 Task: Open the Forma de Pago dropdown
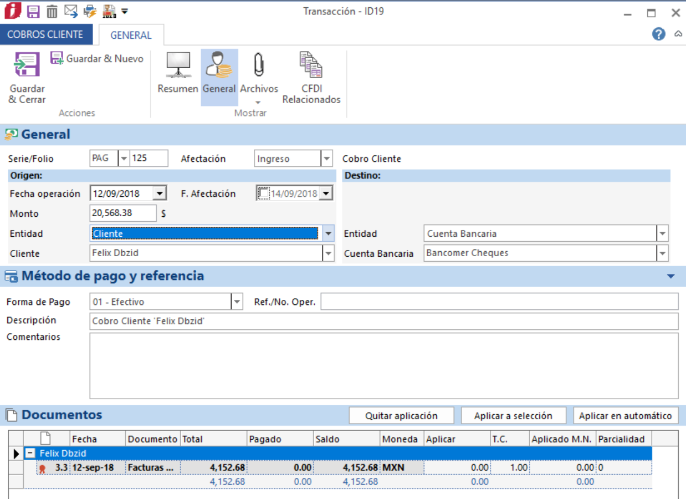pyautogui.click(x=237, y=302)
